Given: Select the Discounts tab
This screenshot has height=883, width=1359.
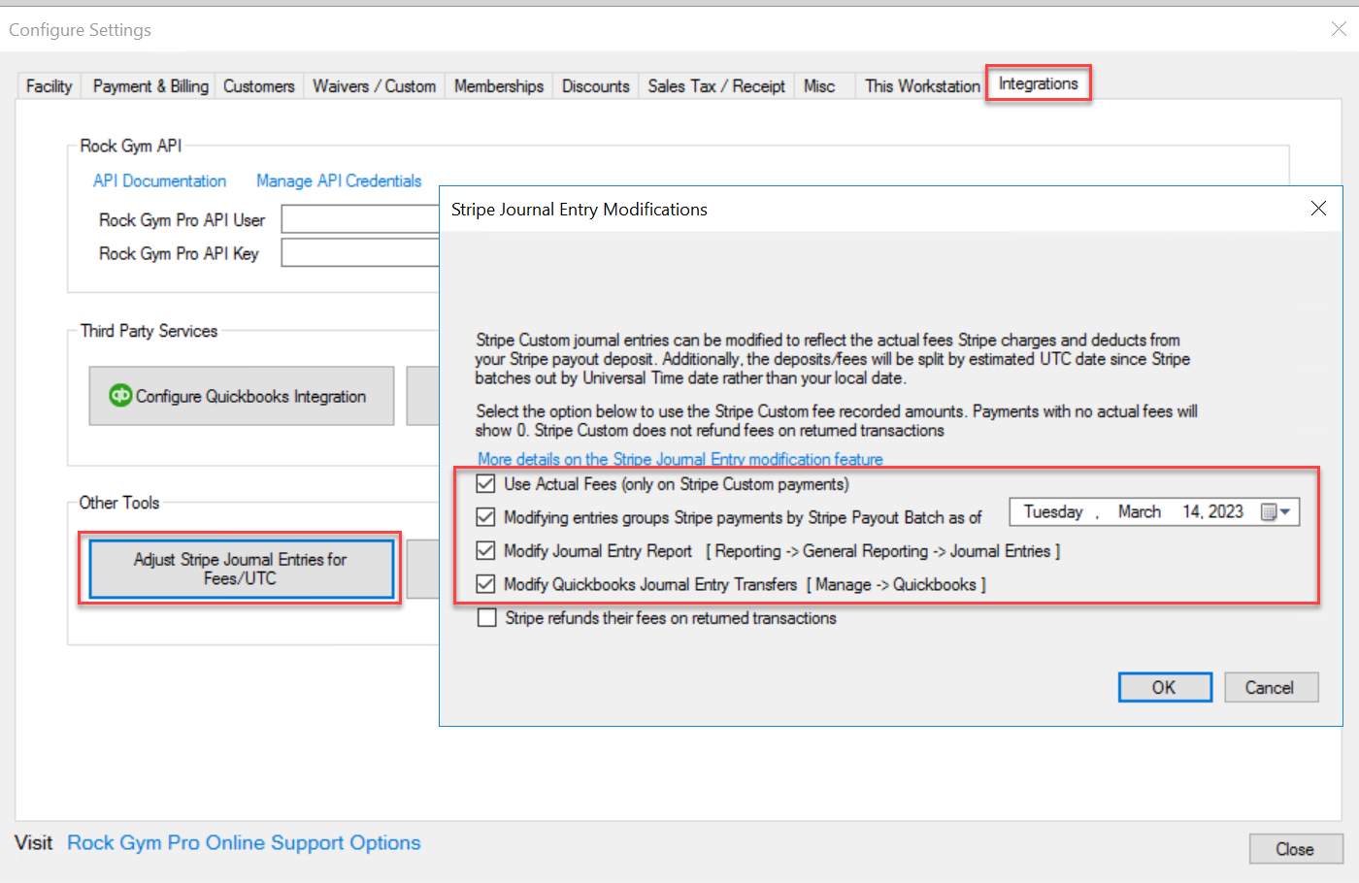Looking at the screenshot, I should tap(596, 86).
